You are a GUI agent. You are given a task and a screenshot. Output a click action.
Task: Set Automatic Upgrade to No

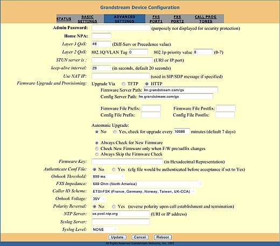[x=97, y=132]
